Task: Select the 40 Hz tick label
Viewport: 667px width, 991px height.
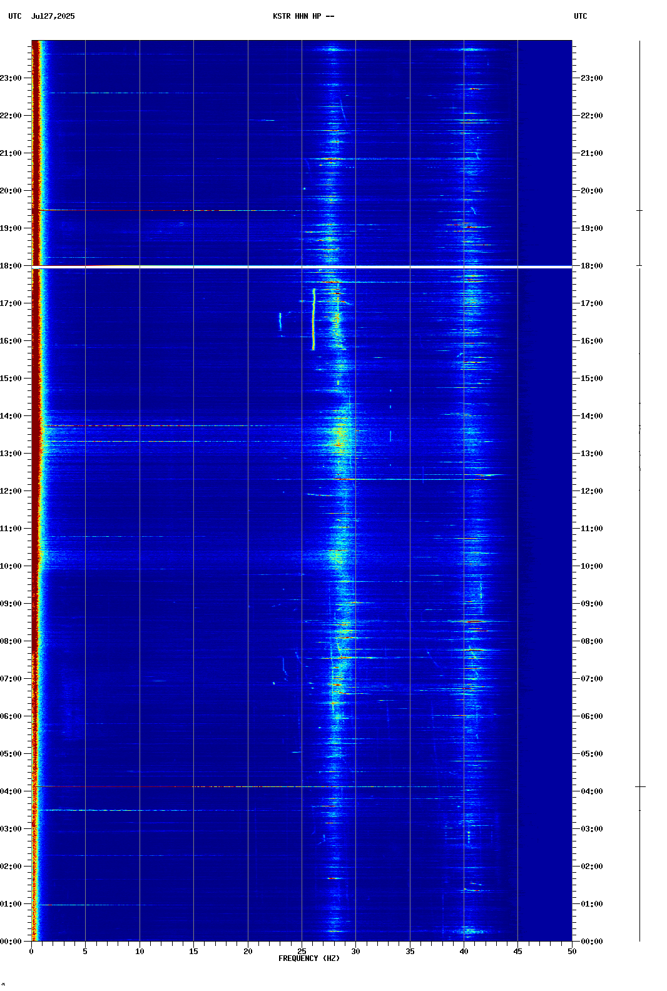Action: [464, 952]
